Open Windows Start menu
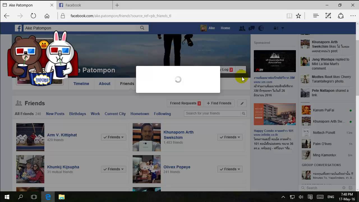 (7, 197)
